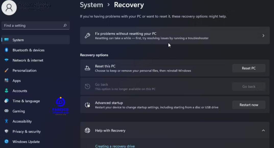Click the Help with Recovery globe icon
The height and width of the screenshot is (148, 274).
pos(87,130)
